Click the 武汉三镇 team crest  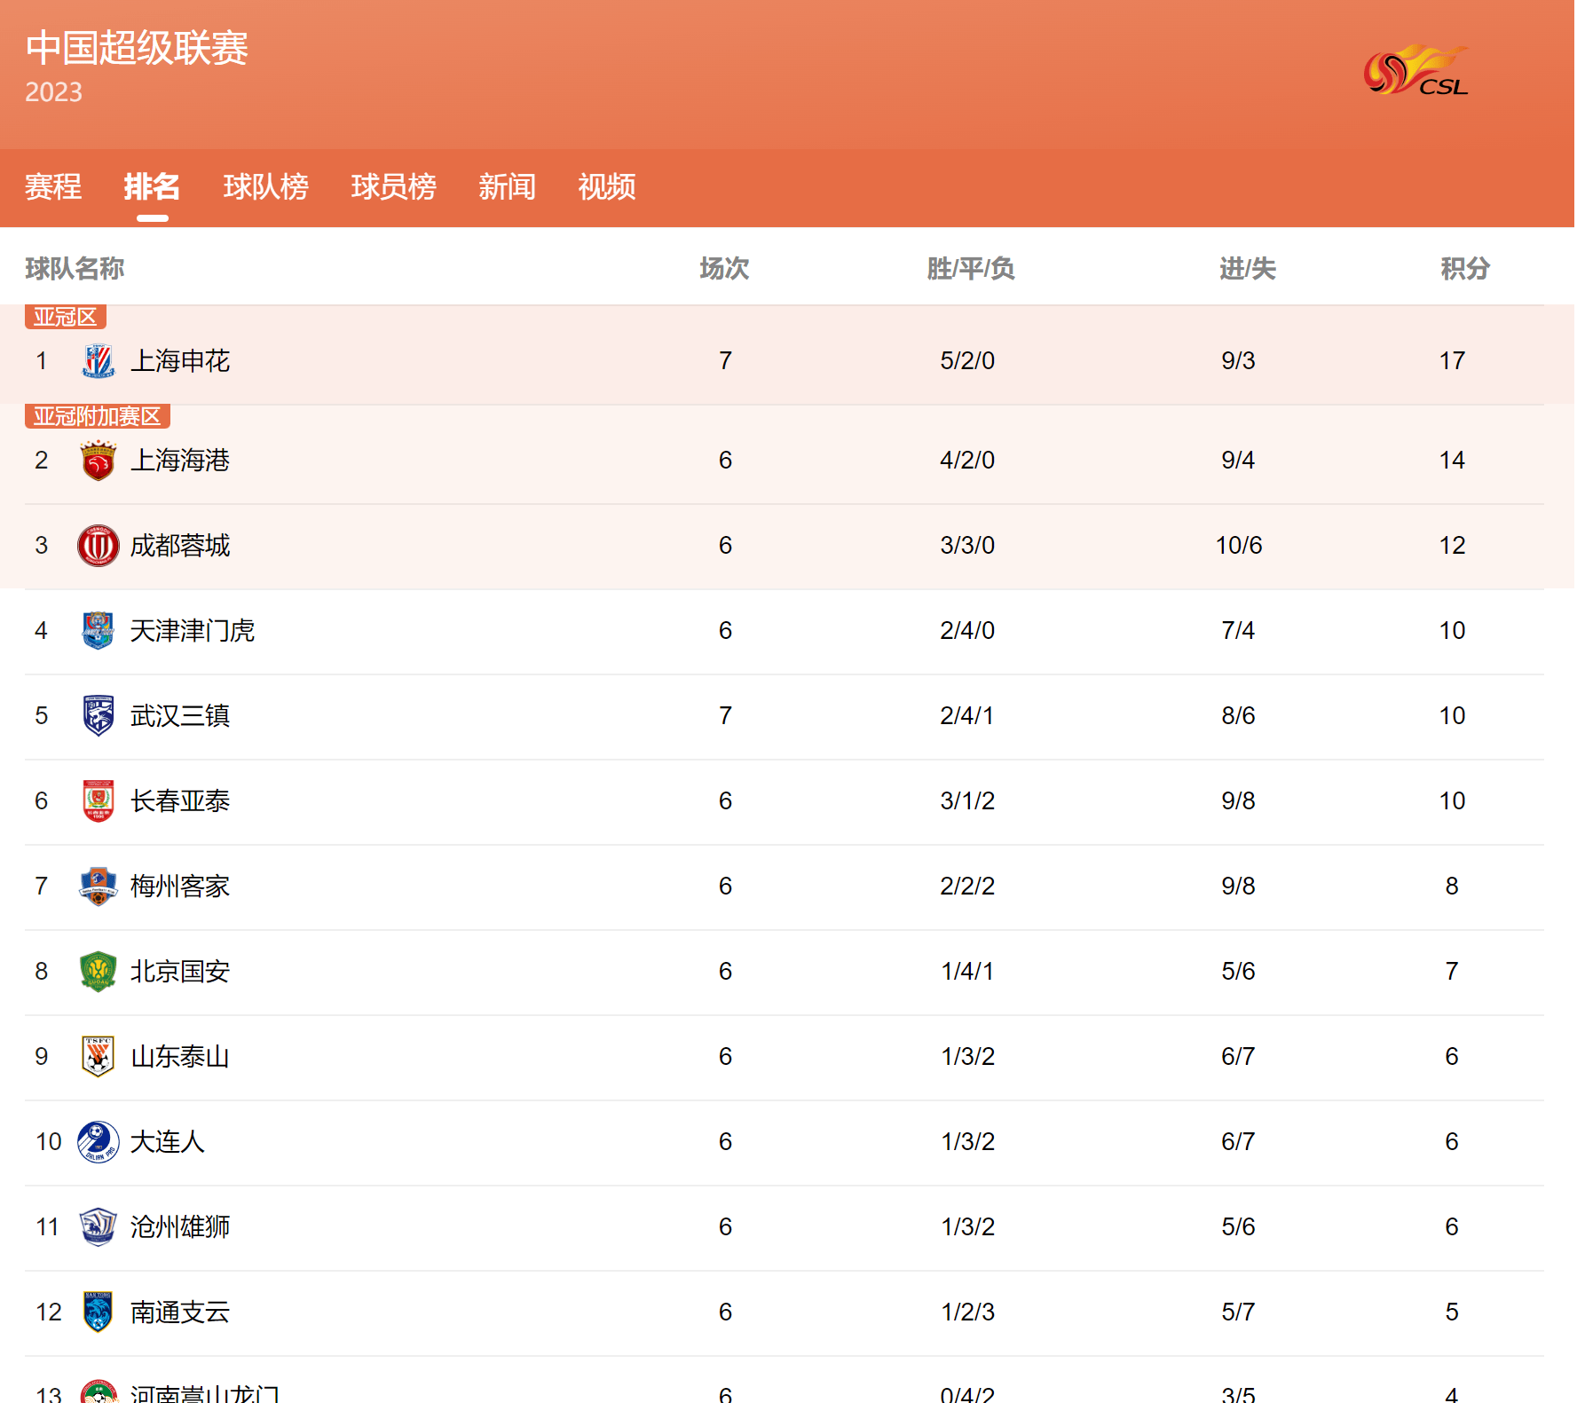pyautogui.click(x=99, y=716)
